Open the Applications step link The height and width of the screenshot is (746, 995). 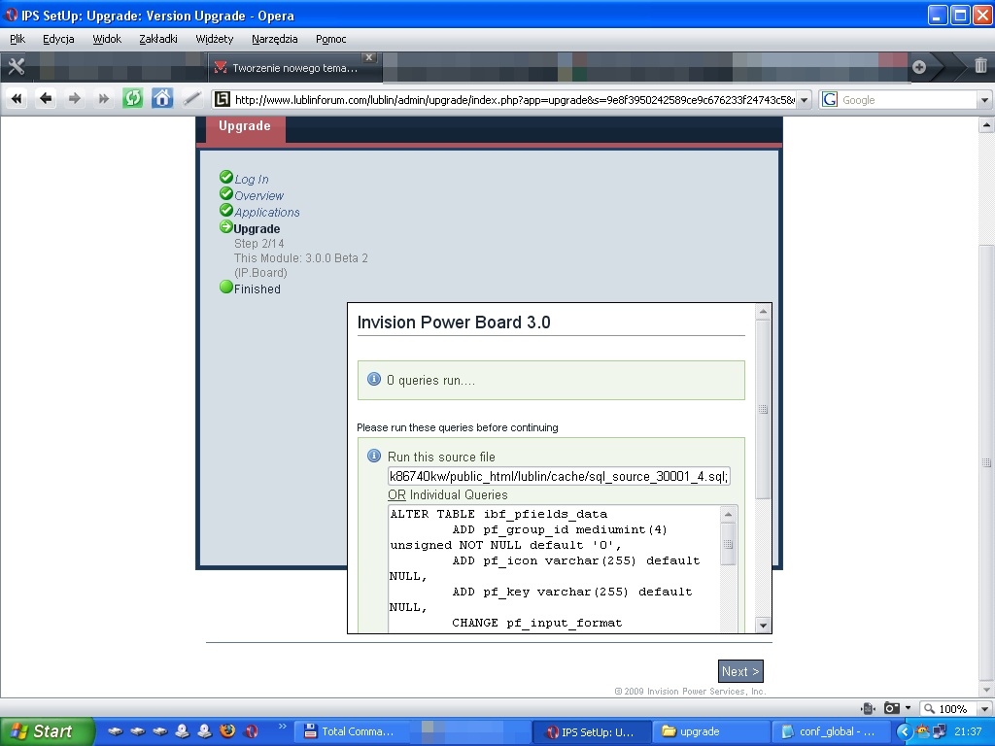coord(266,213)
